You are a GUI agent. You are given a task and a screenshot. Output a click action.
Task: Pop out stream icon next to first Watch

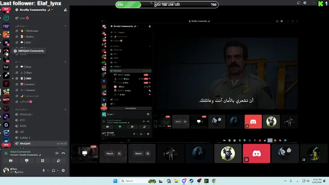(x=119, y=153)
